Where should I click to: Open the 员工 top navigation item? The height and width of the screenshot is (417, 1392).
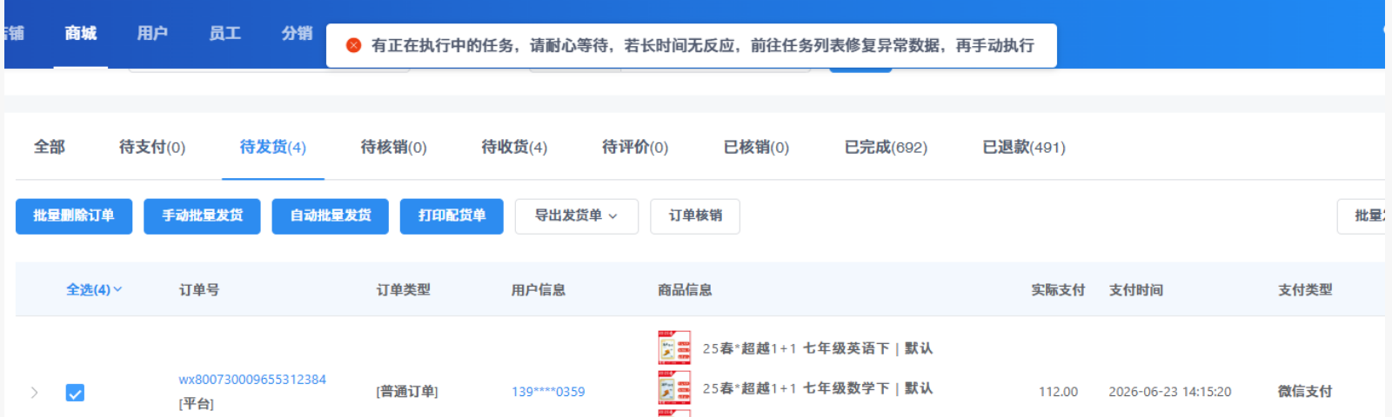pyautogui.click(x=224, y=33)
